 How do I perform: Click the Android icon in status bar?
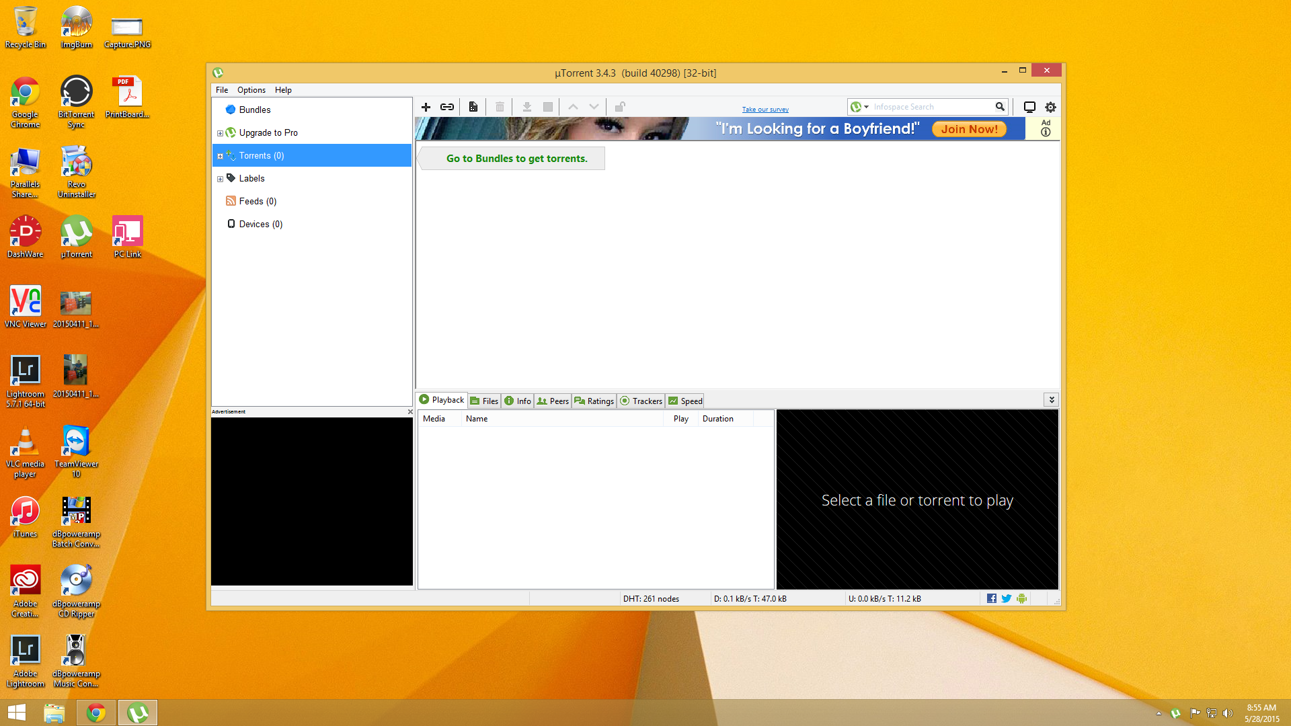[1022, 598]
